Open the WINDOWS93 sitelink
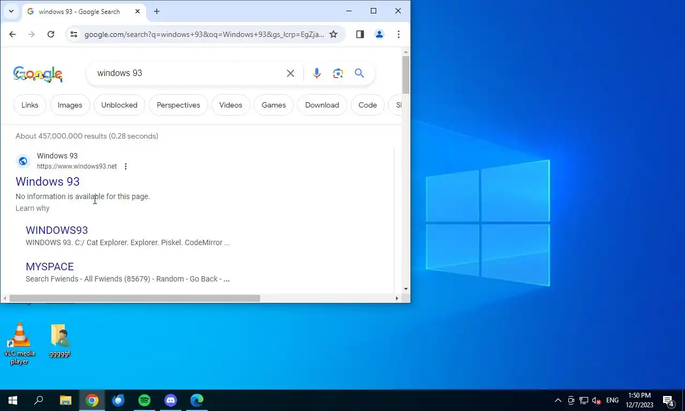Image resolution: width=685 pixels, height=411 pixels. (x=57, y=230)
